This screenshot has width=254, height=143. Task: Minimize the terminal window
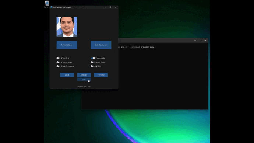(x=195, y=41)
